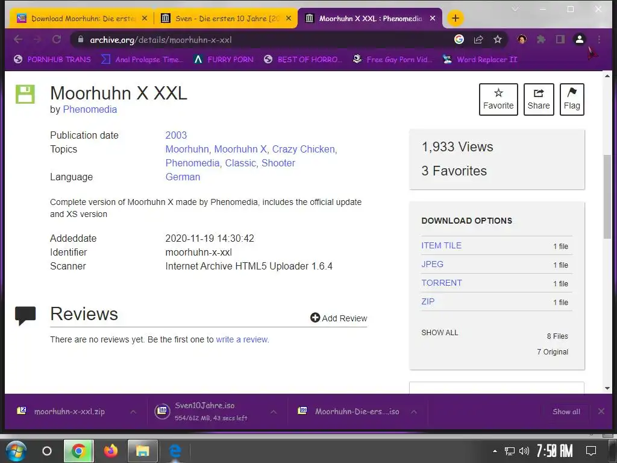Click the page vertical scrollbar thumb
Image resolution: width=617 pixels, height=463 pixels.
[x=607, y=197]
